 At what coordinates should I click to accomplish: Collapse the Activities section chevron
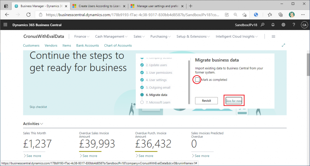41,124
